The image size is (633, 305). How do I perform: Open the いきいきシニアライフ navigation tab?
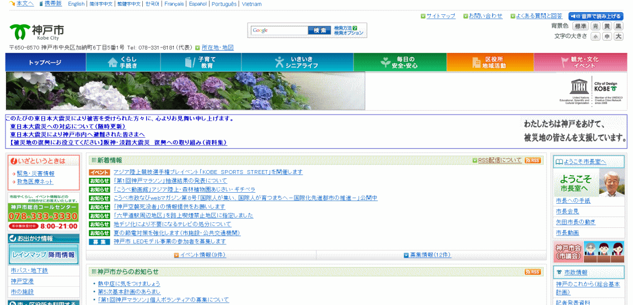[298, 62]
